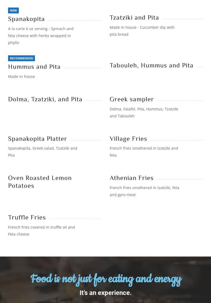This screenshot has height=303, width=211.
Task: Click Dolma, Tzatziki, and Pita heading
Action: point(45,99)
